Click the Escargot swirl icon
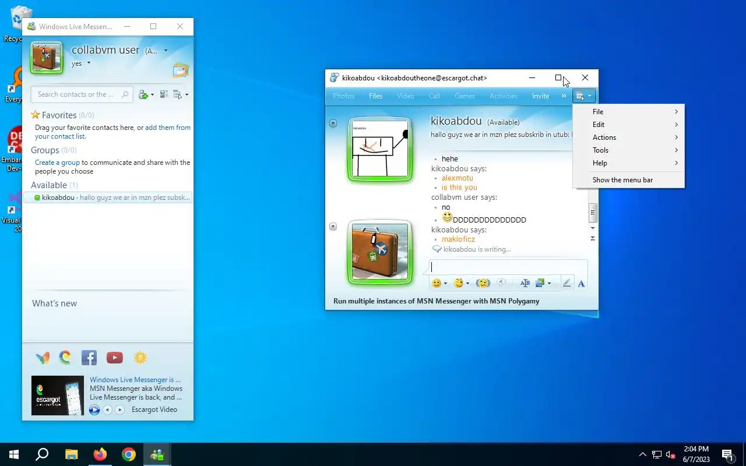Screen dimensions: 746x466 [x=65, y=358]
